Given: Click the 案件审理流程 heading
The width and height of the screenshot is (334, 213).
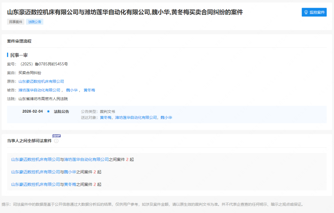Looking at the screenshot, I should coord(19,41).
